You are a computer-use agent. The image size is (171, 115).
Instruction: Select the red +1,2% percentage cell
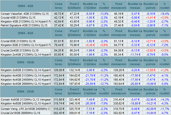164,70
